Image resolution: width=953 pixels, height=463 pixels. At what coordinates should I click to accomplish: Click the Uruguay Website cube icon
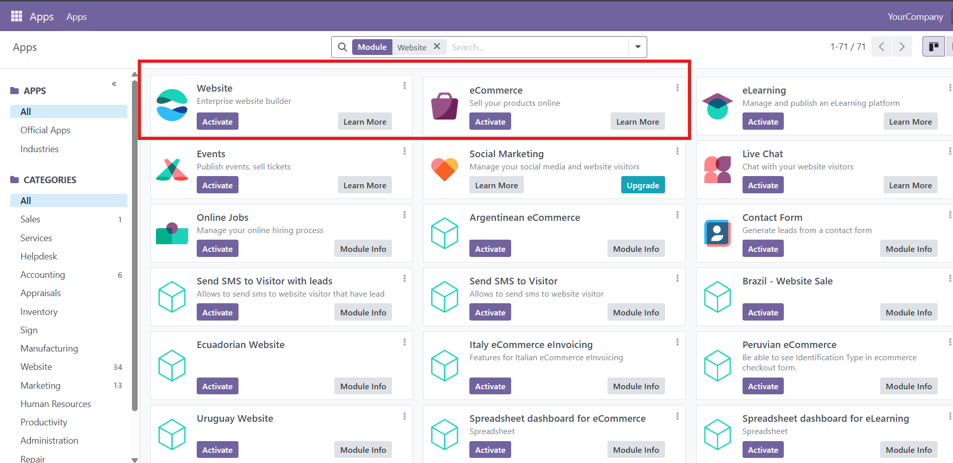(172, 434)
